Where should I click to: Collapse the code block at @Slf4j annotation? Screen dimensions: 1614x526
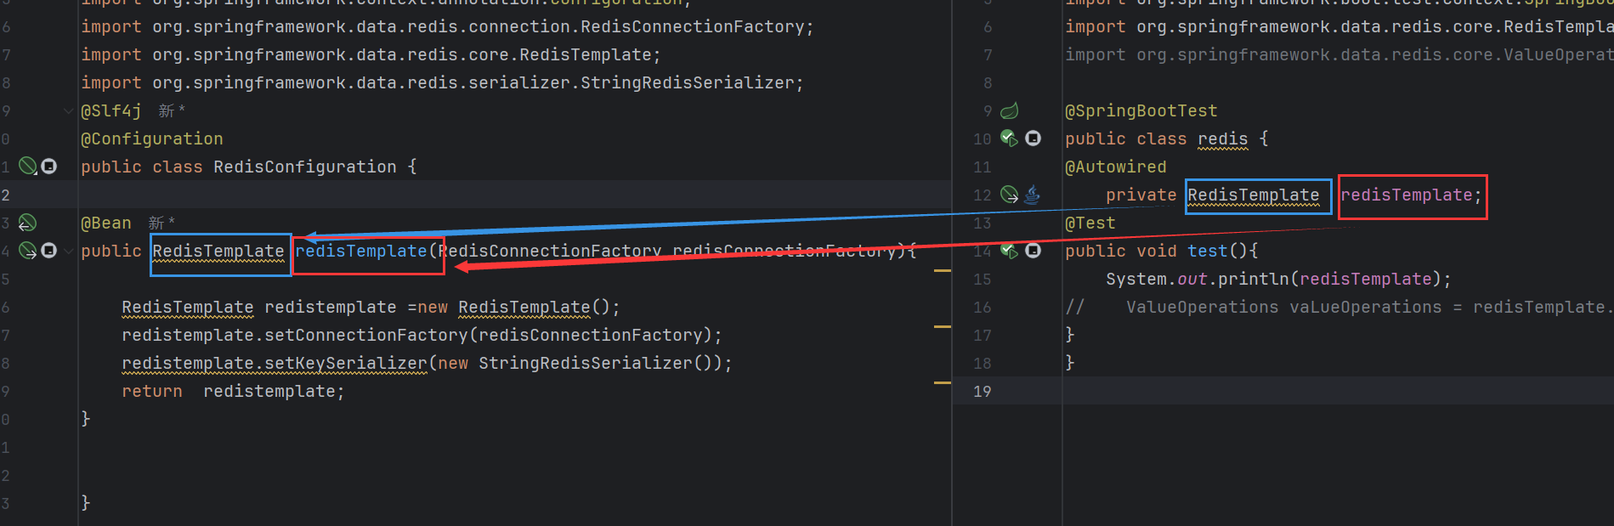[x=68, y=111]
